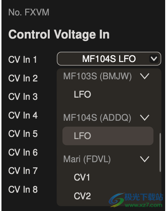Screen dimensions: 167x211
Task: Select the CV In 5 row label
Action: coord(23,134)
